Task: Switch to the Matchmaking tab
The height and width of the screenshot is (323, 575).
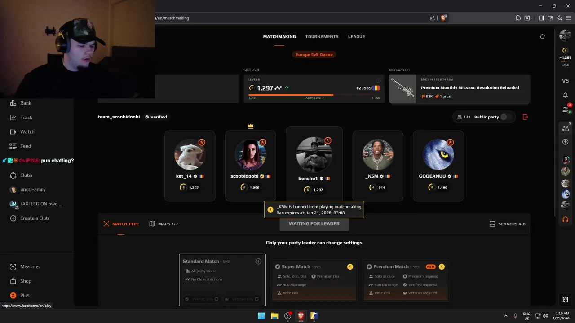Action: point(279,37)
